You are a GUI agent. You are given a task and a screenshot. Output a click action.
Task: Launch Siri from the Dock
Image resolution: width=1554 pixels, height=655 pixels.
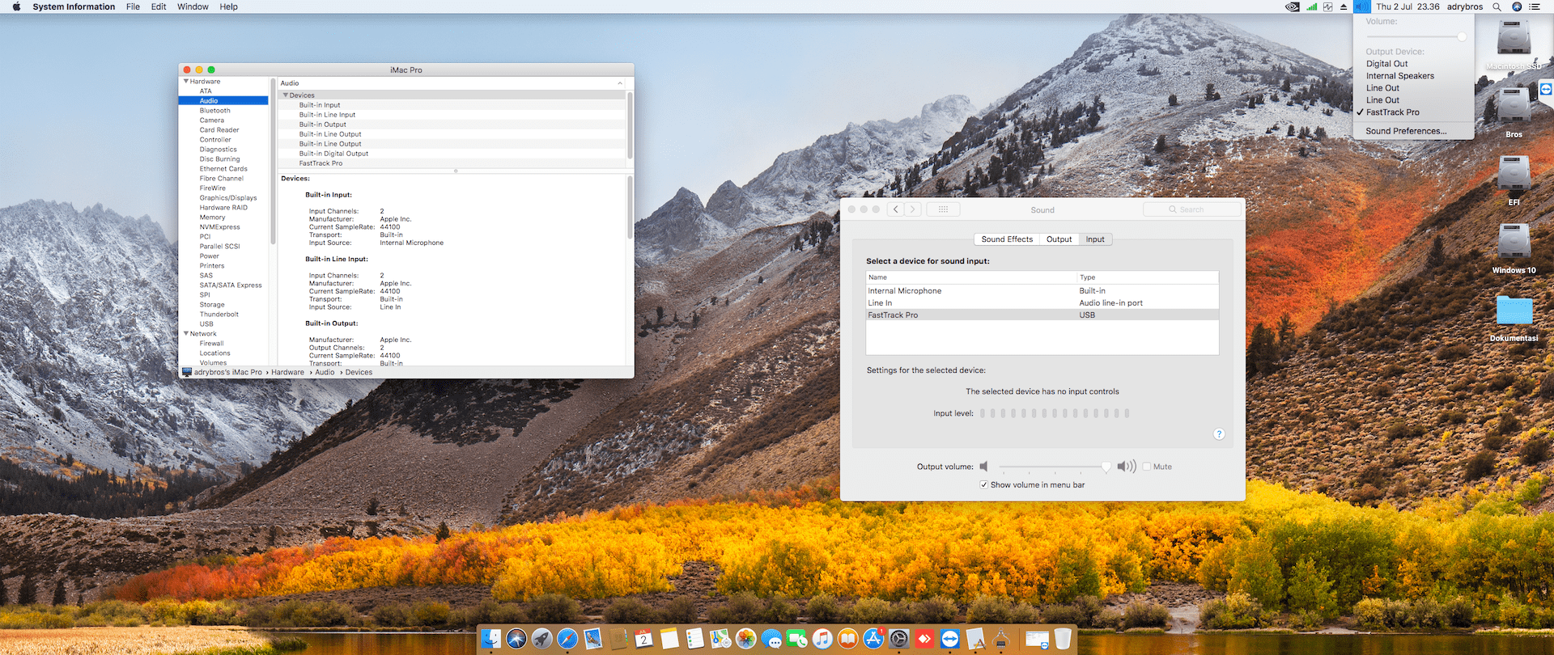516,639
